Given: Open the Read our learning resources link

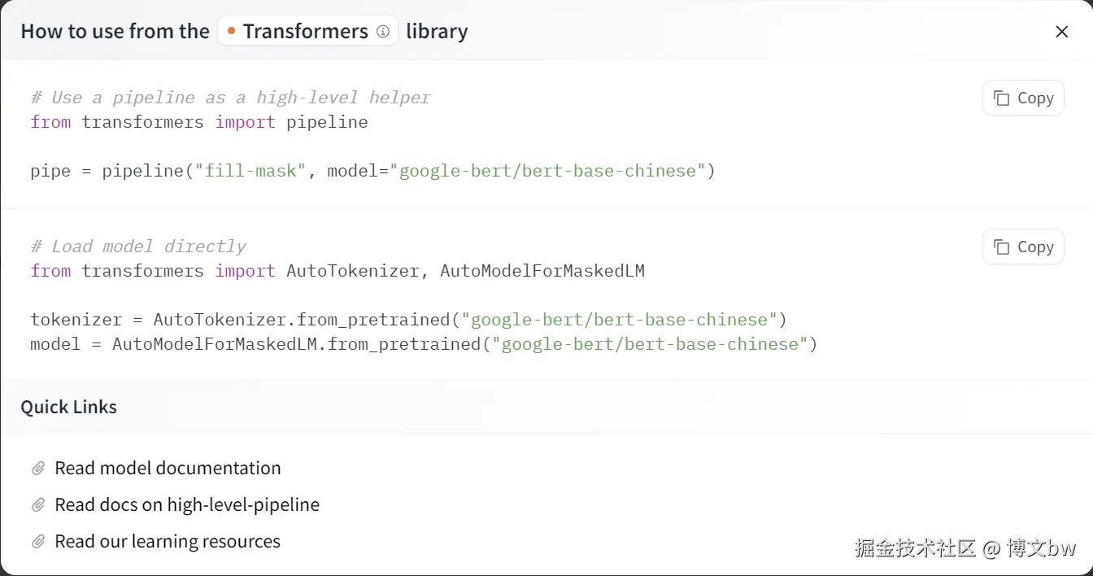Looking at the screenshot, I should coord(168,542).
